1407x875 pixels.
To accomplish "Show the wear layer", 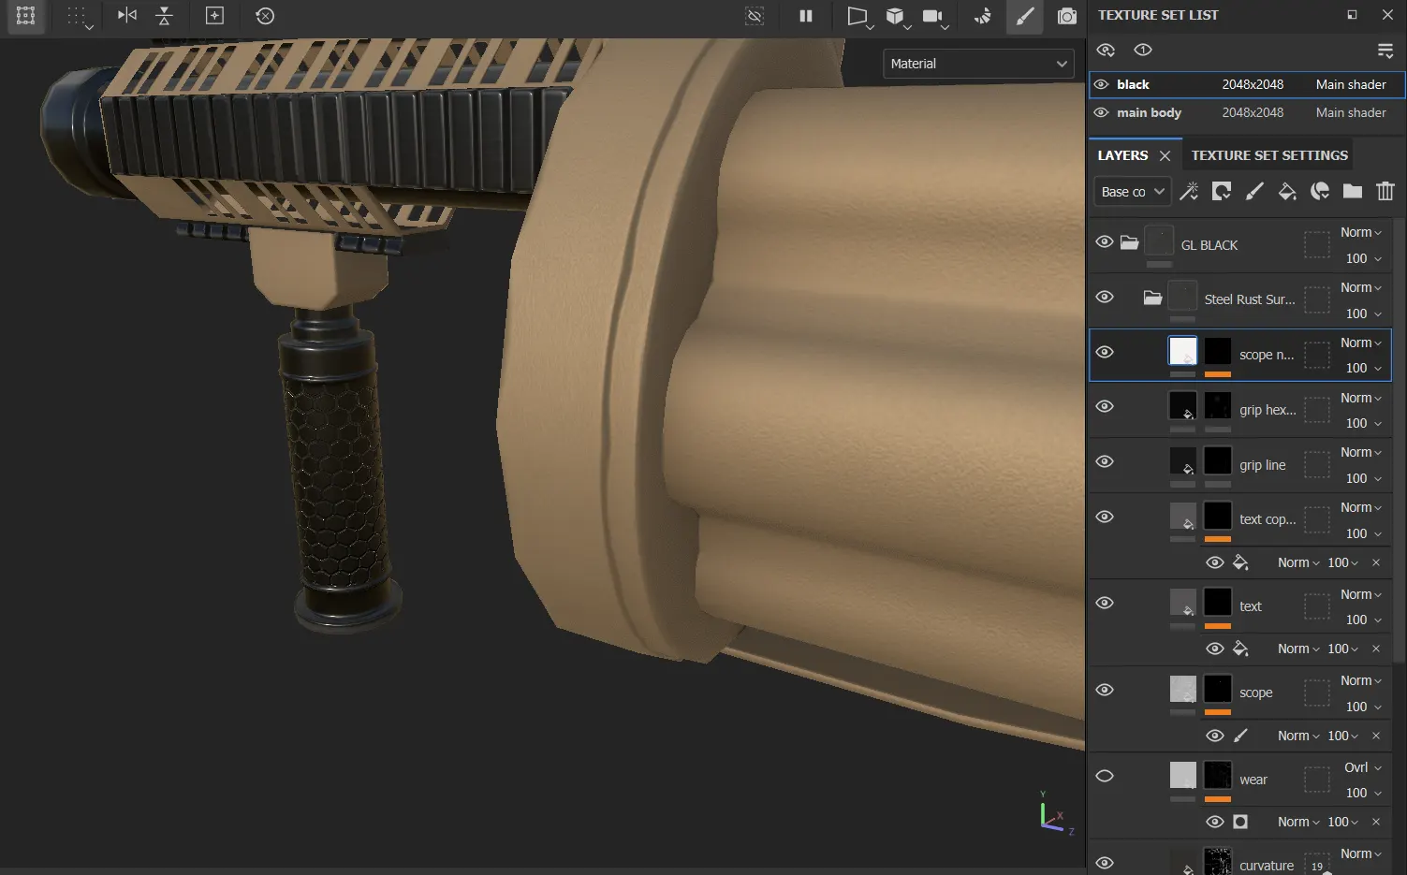I will tap(1105, 776).
